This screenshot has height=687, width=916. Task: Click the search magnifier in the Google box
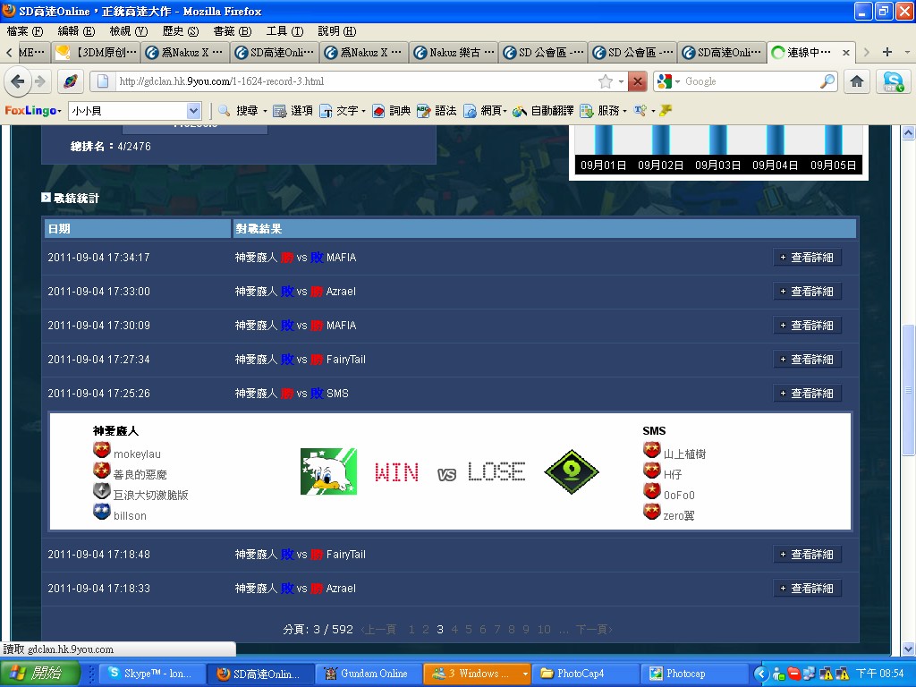[827, 81]
